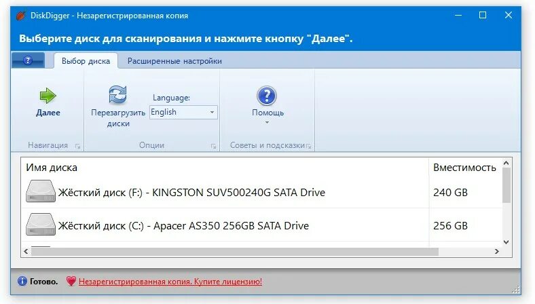Image resolution: width=535 pixels, height=304 pixels.
Task: Click the KINGSTON drive disk icon
Action: [x=41, y=191]
